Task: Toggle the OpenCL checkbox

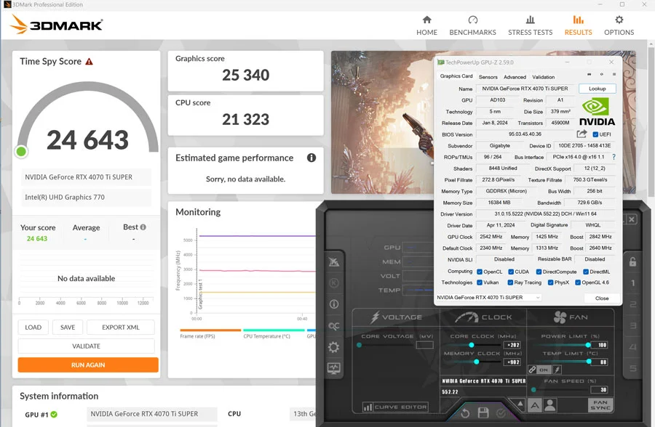Action: click(480, 272)
